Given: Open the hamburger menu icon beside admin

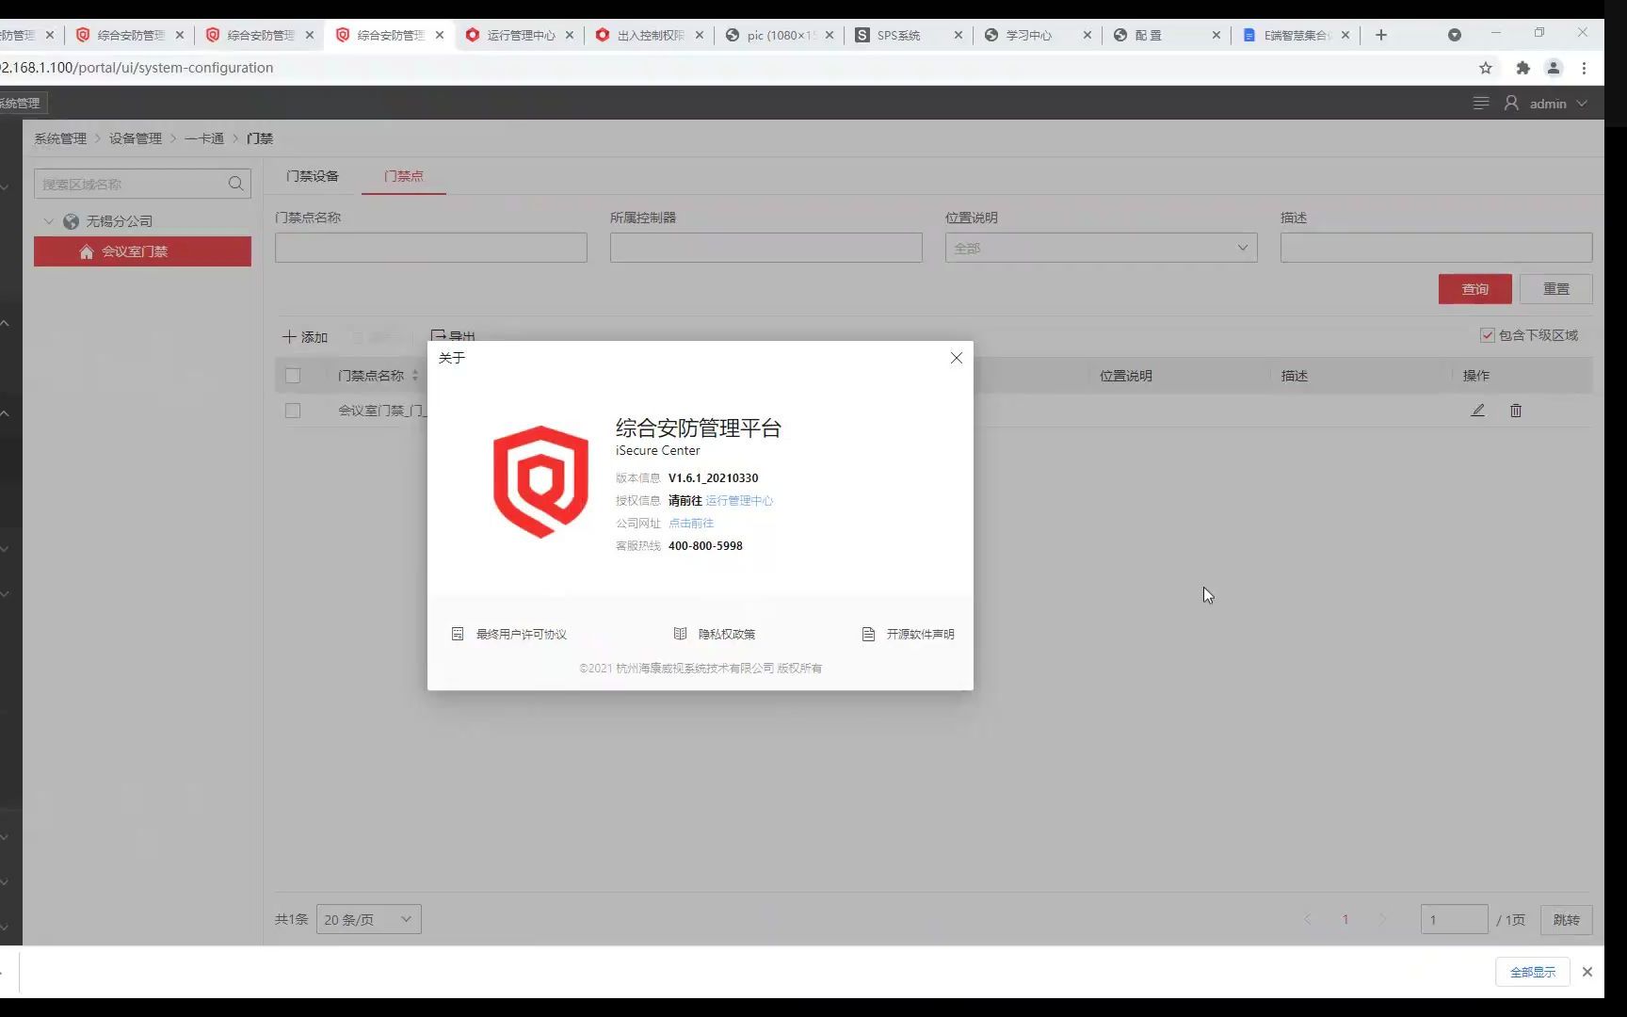Looking at the screenshot, I should click(1481, 104).
